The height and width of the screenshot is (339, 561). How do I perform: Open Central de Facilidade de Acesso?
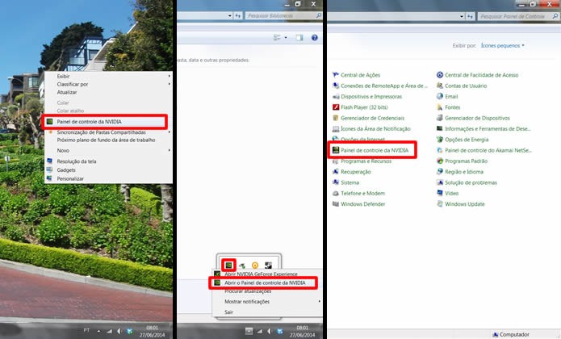482,75
